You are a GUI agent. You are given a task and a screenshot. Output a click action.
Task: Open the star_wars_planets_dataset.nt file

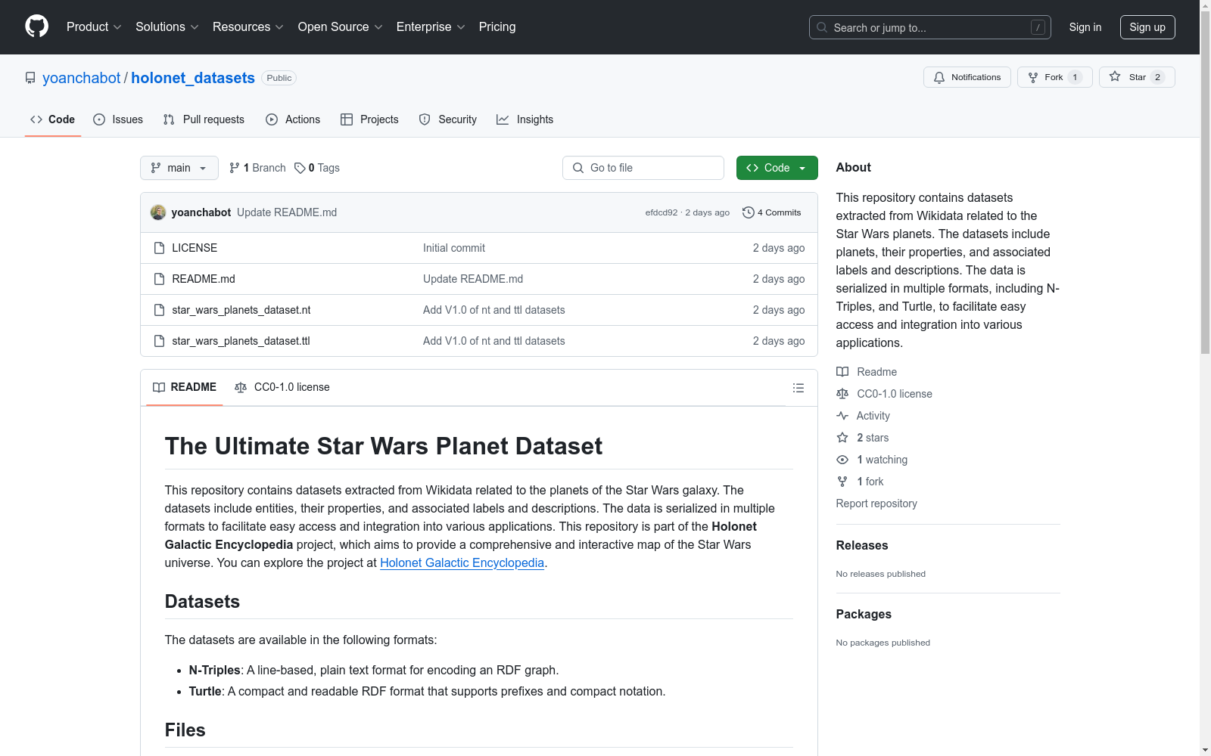click(241, 310)
